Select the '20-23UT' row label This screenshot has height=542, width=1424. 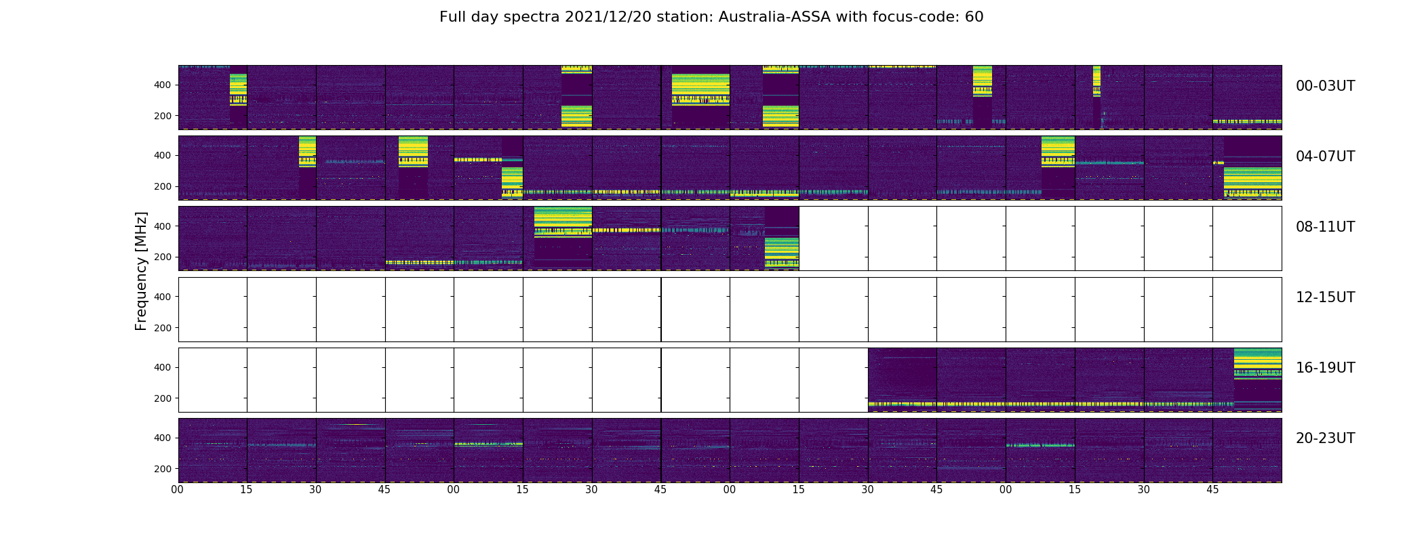tap(1325, 438)
